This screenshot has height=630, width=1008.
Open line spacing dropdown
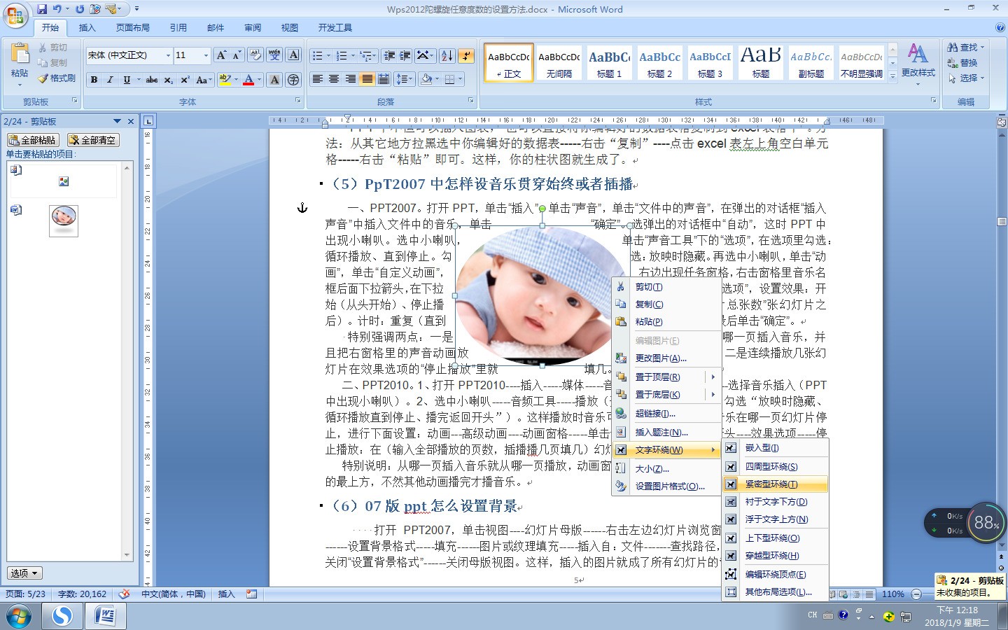[x=405, y=79]
